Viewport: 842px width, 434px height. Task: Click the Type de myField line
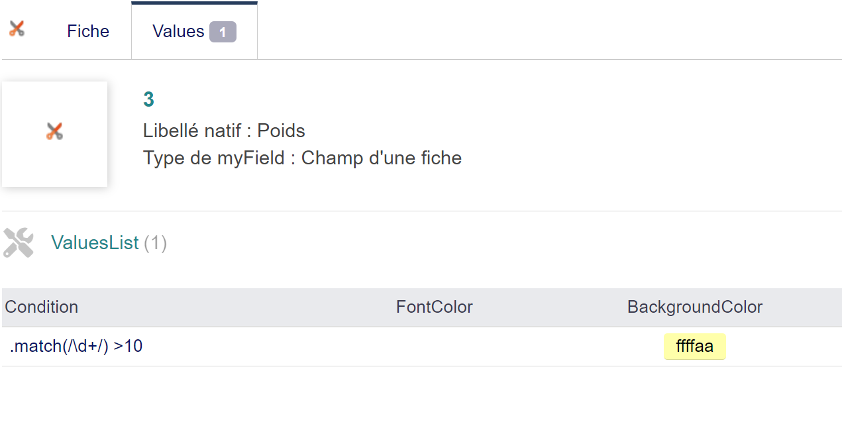tap(302, 158)
